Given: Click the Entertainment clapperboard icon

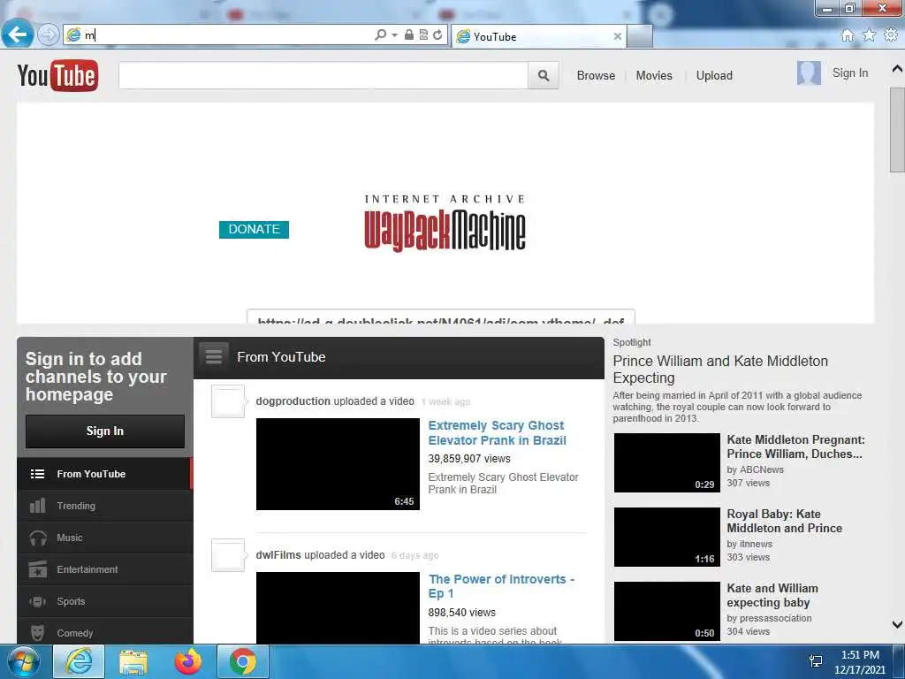Looking at the screenshot, I should [37, 569].
